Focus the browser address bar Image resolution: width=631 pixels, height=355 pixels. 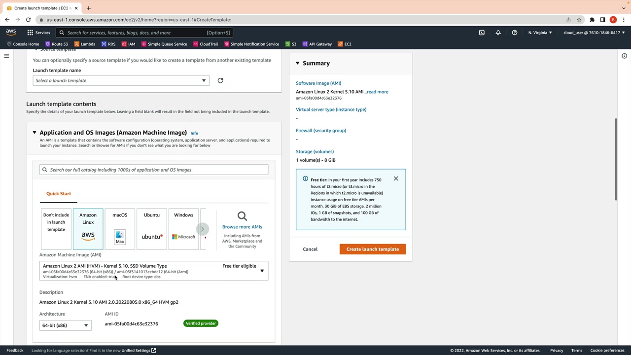(x=301, y=20)
